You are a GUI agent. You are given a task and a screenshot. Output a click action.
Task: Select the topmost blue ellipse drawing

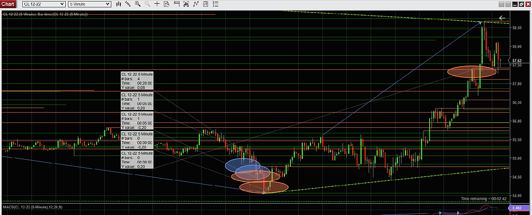click(243, 165)
